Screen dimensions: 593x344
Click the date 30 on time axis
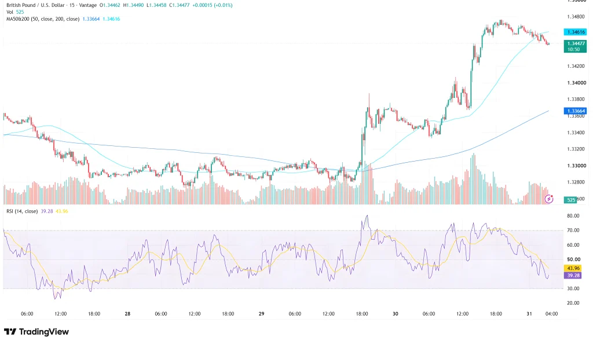click(x=395, y=314)
